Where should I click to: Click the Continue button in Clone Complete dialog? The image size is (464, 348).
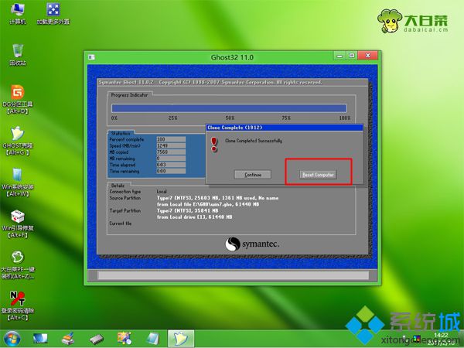coord(253,175)
